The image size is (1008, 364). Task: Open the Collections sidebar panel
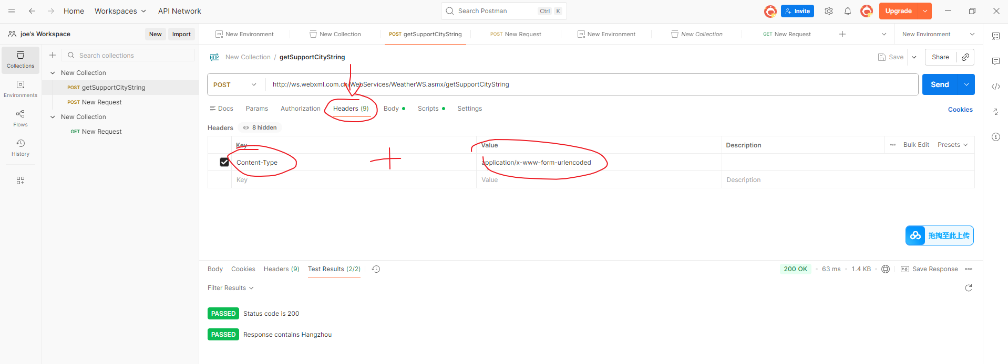20,60
